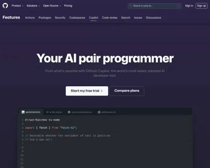
Task: Go to the Packages feature tab
Action: click(x=45, y=18)
